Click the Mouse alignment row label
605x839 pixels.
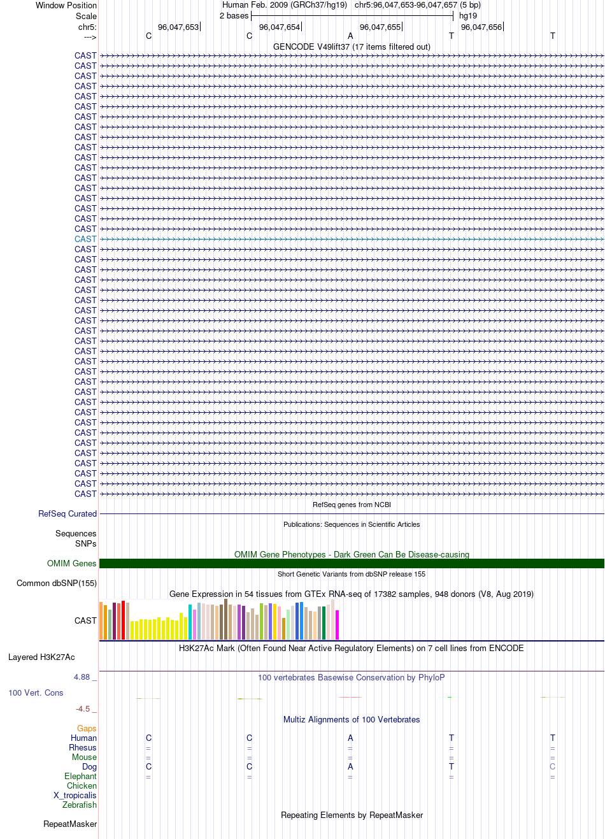pyautogui.click(x=85, y=757)
